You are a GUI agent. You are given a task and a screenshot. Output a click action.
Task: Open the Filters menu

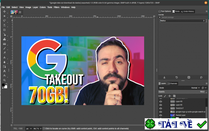point(56,7)
